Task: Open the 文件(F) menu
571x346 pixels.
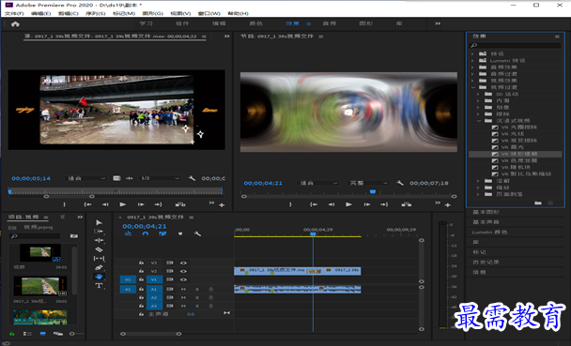Action: 14,13
